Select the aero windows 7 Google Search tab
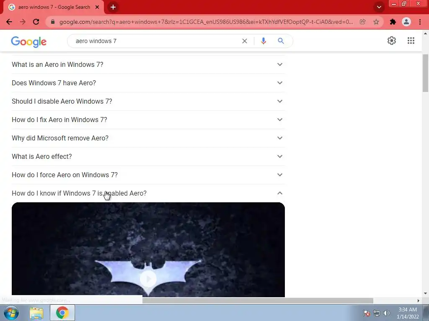Viewport: 429px width, 321px height. [x=54, y=7]
